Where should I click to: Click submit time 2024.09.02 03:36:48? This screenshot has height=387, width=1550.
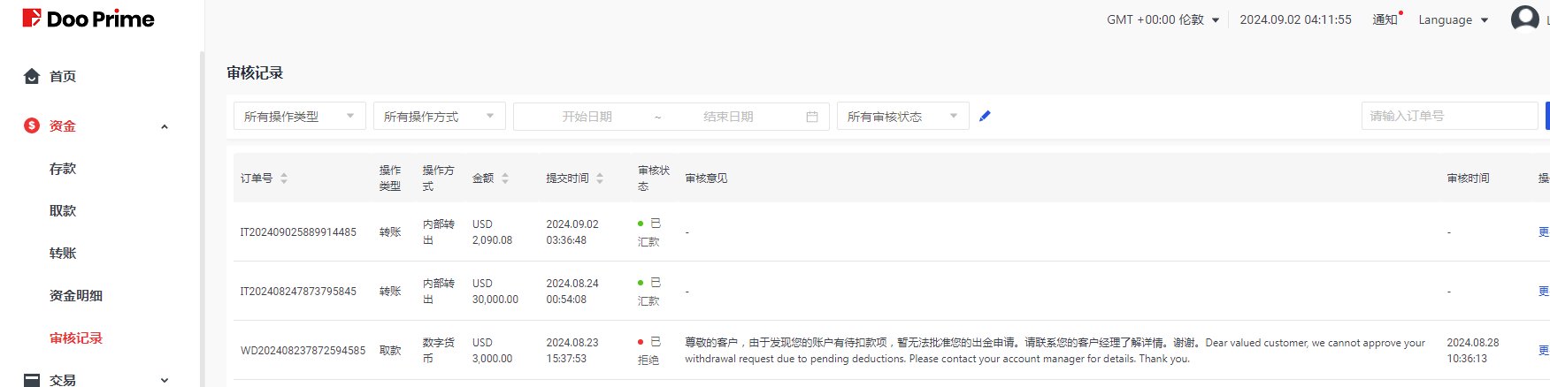[x=572, y=232]
